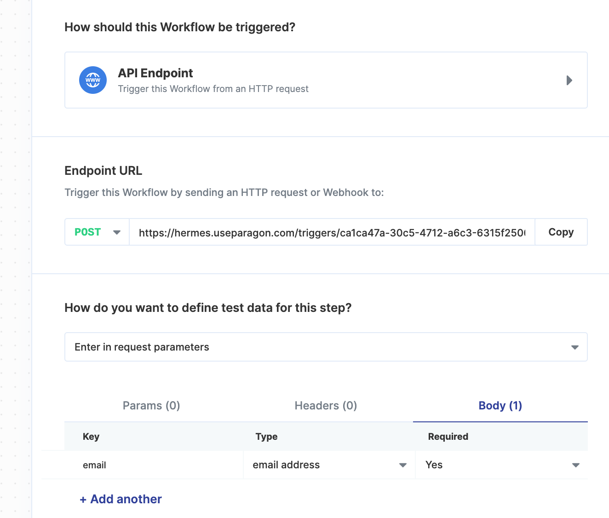
Task: Open the test data definition dropdown
Action: pos(326,347)
